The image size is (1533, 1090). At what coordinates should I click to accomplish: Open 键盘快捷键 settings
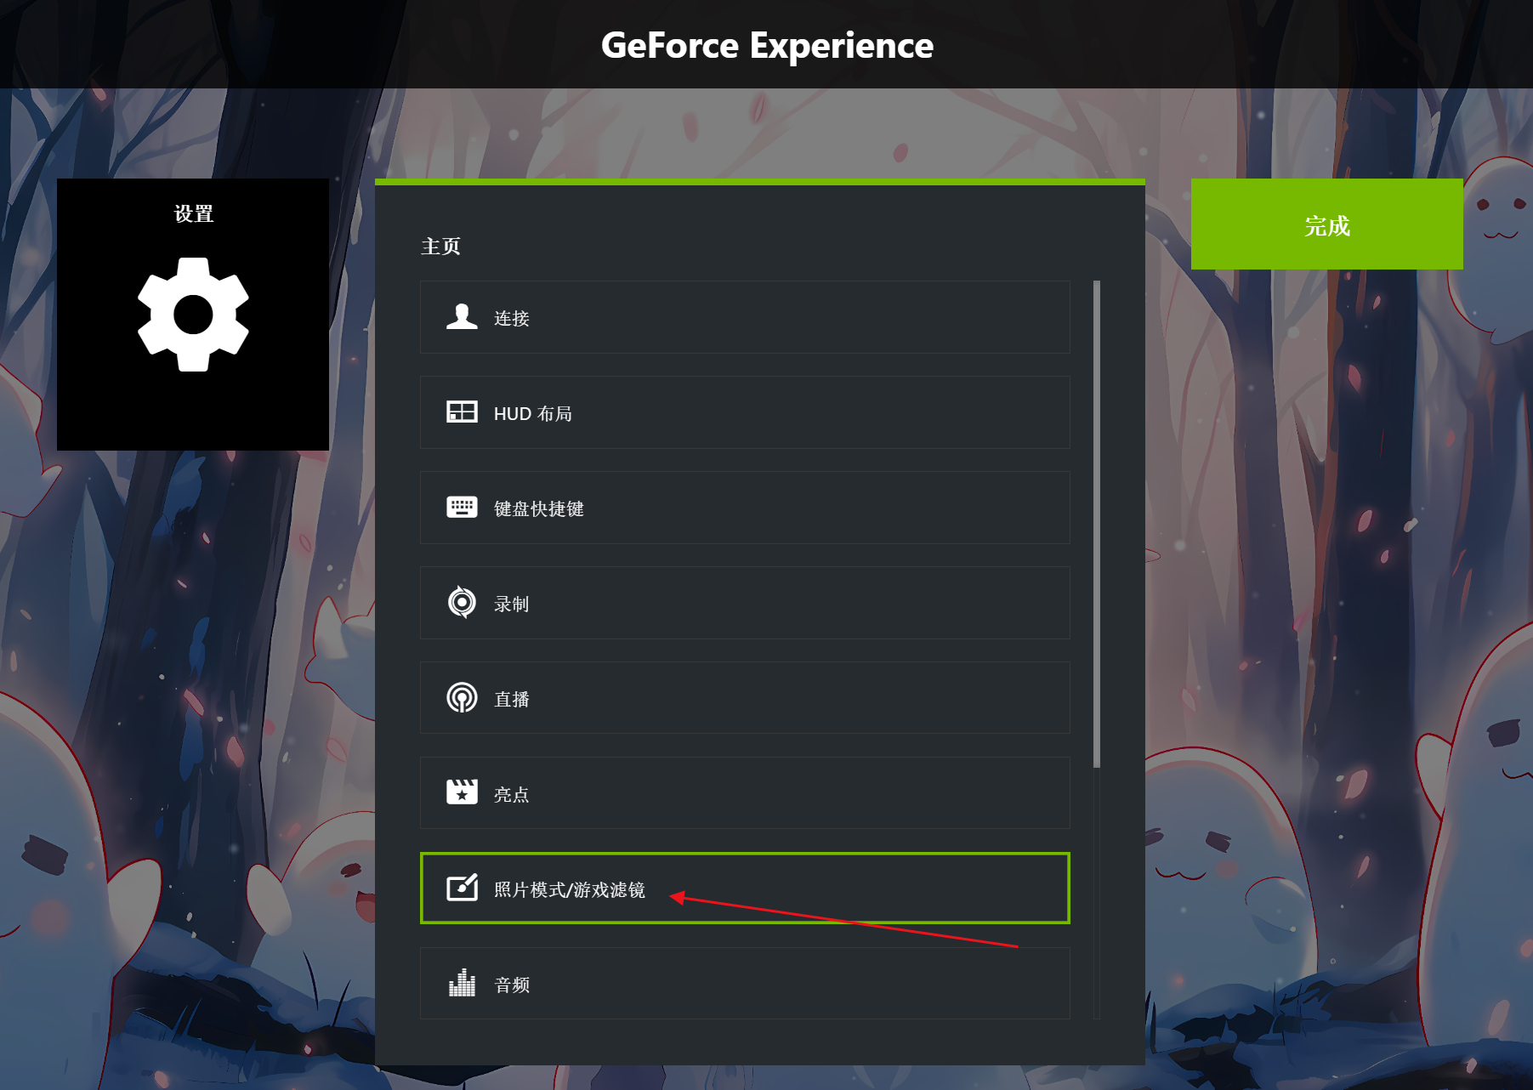(745, 508)
